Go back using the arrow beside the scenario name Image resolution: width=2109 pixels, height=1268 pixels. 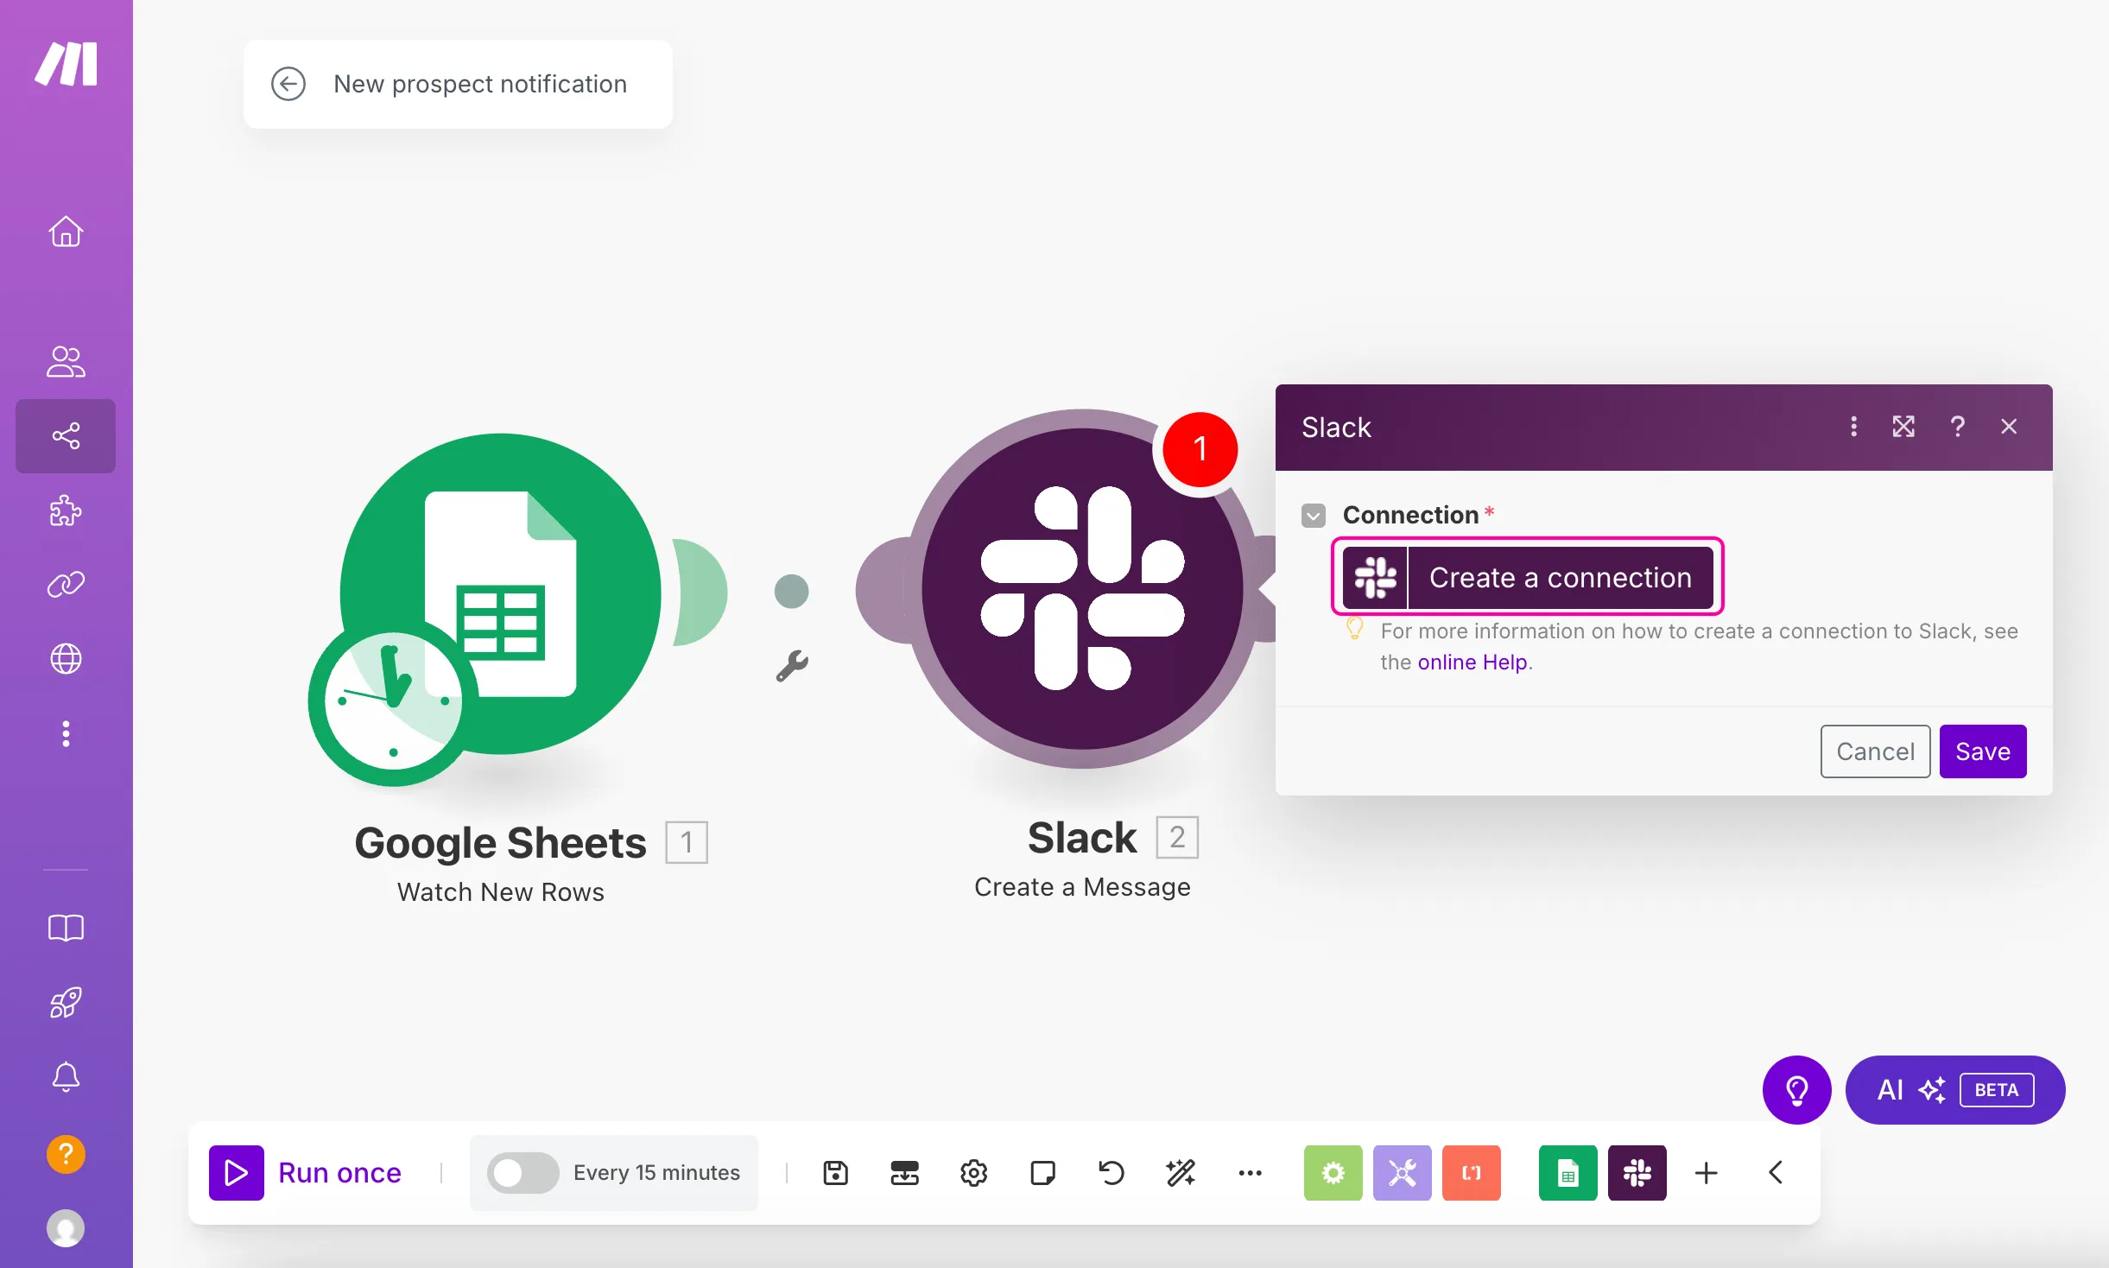pos(288,84)
